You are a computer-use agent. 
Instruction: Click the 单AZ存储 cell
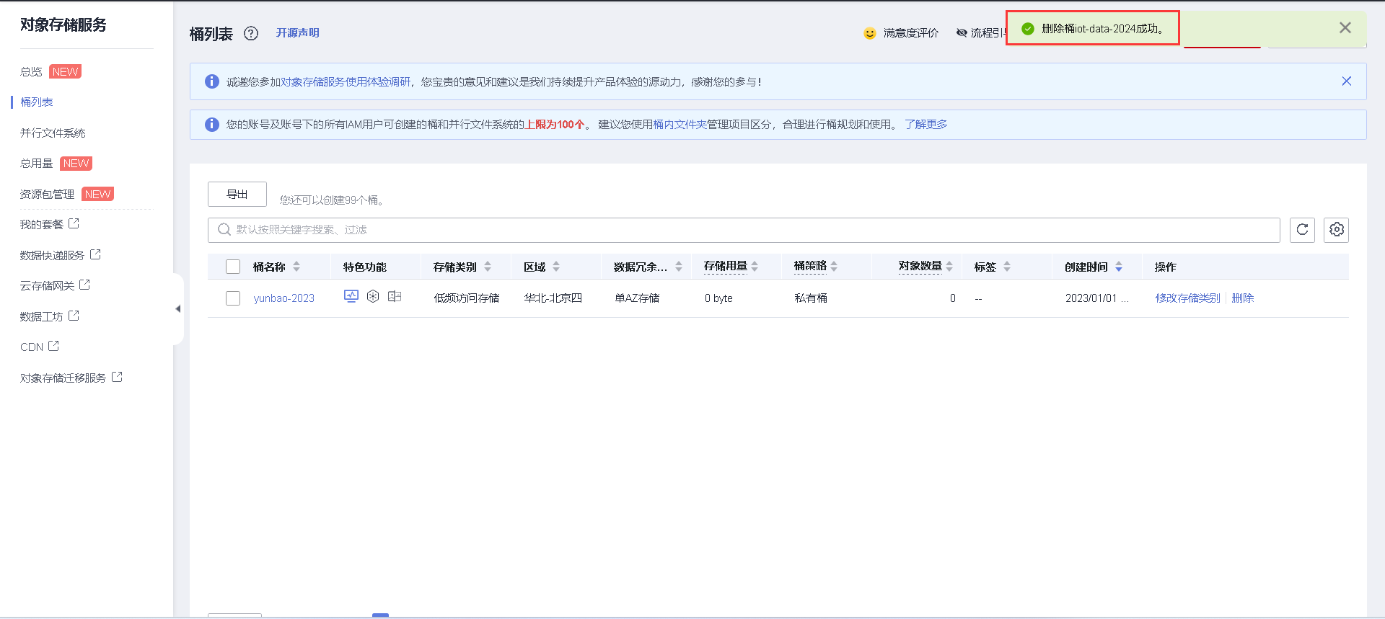pyautogui.click(x=637, y=298)
